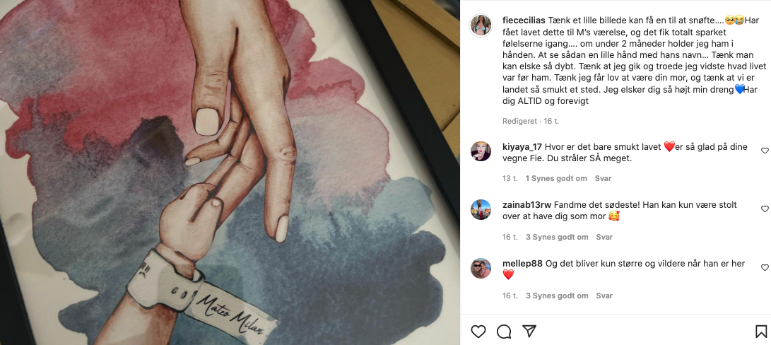The height and width of the screenshot is (345, 771).
Task: Reply to mellep88's comment with Svar
Action: click(x=604, y=296)
